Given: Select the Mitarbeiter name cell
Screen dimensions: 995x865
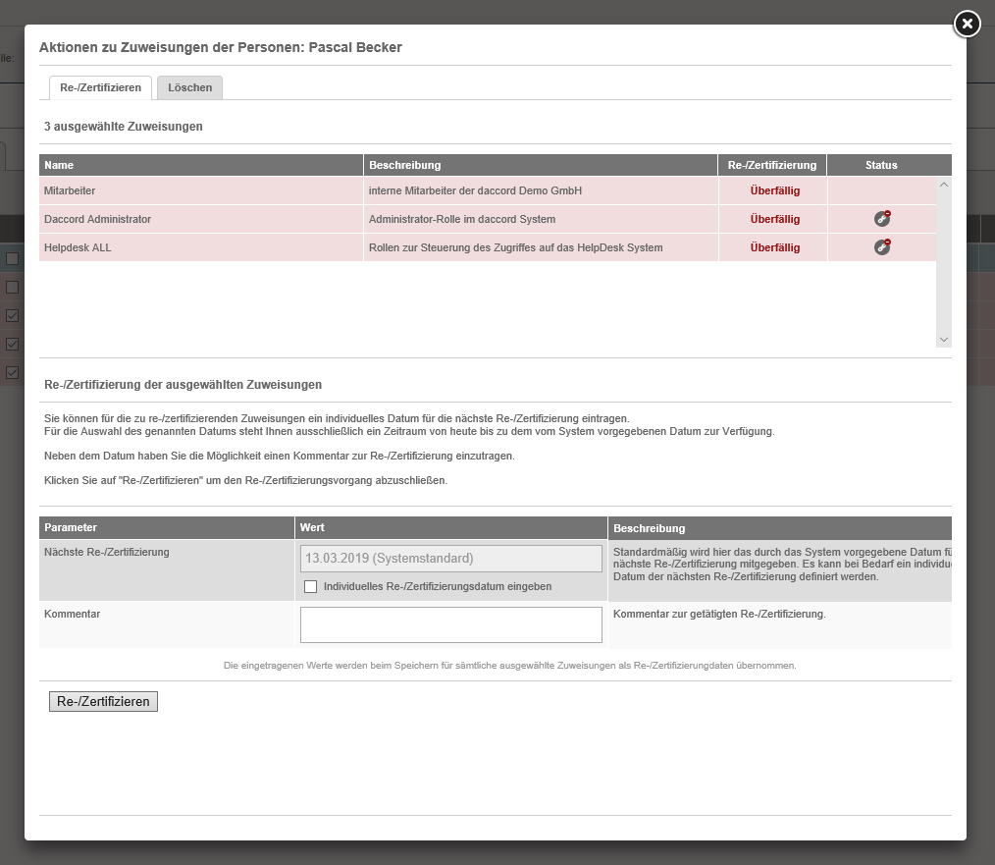Looking at the screenshot, I should 200,190.
